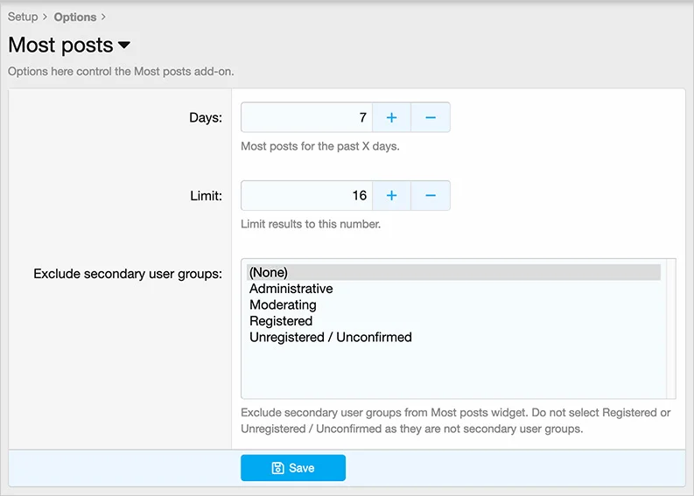Decrease Days value with minus button
The height and width of the screenshot is (496, 694).
(x=431, y=117)
